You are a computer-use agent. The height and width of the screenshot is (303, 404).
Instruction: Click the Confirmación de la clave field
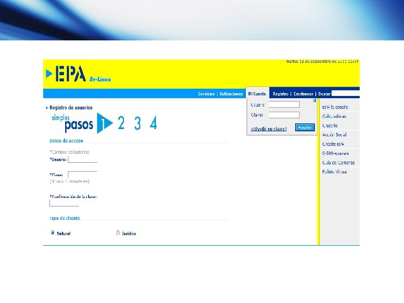pyautogui.click(x=64, y=203)
